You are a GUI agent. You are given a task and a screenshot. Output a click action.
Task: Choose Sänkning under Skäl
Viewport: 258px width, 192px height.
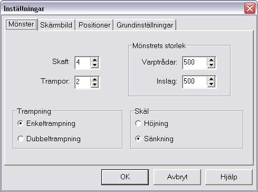coord(138,139)
